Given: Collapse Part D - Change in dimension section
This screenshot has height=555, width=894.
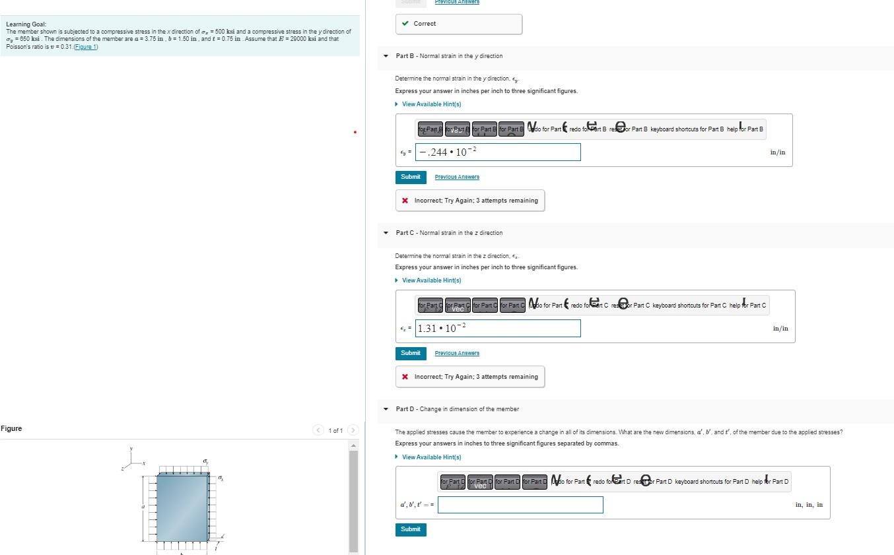Looking at the screenshot, I should point(386,409).
